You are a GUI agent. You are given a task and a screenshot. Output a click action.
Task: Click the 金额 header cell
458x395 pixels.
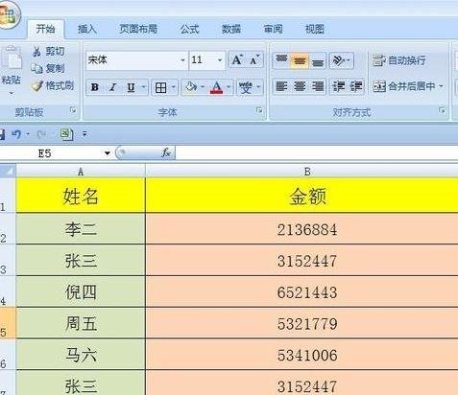(301, 196)
